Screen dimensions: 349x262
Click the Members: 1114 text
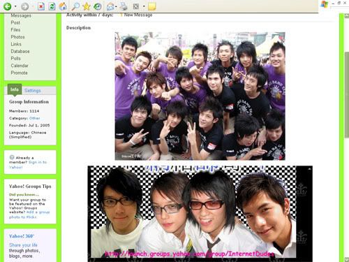(24, 111)
